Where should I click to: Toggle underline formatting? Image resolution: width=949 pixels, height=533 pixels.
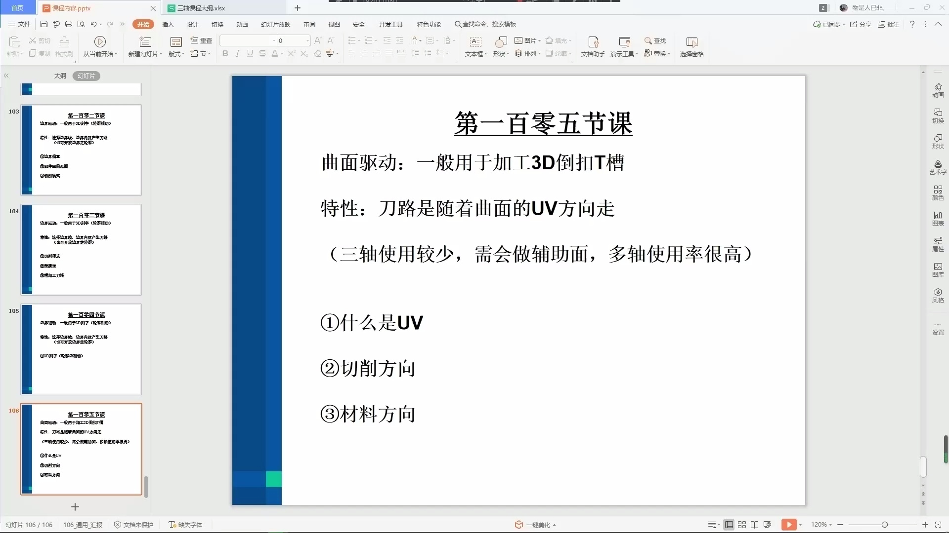[250, 53]
